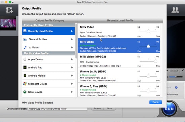The width and height of the screenshot is (185, 122).
Task: Click the Apple Device icon
Action: 25,59
